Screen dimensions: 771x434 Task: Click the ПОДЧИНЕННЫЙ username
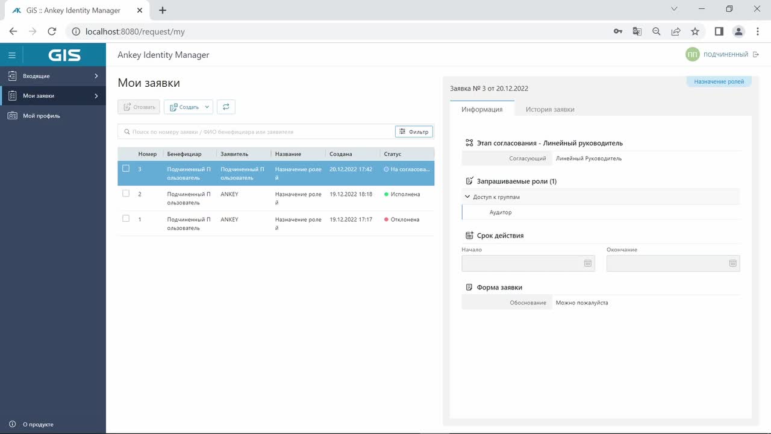pyautogui.click(x=726, y=55)
